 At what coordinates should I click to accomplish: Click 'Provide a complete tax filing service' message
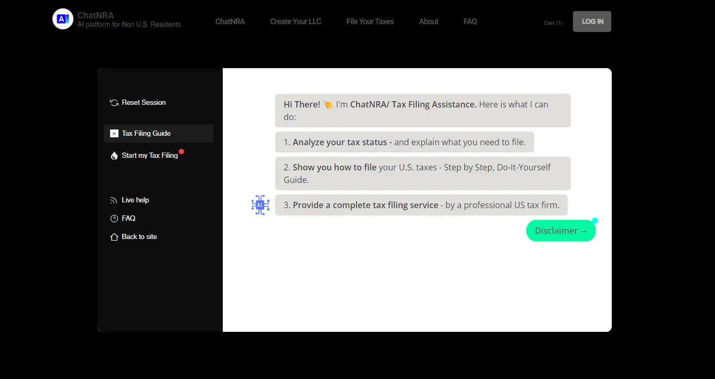(421, 205)
